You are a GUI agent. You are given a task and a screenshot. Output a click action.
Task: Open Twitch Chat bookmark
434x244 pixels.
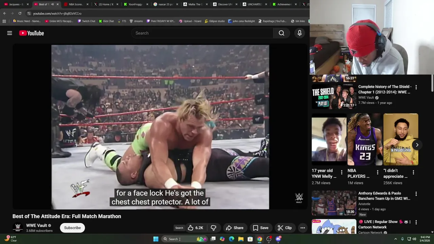pyautogui.click(x=86, y=21)
